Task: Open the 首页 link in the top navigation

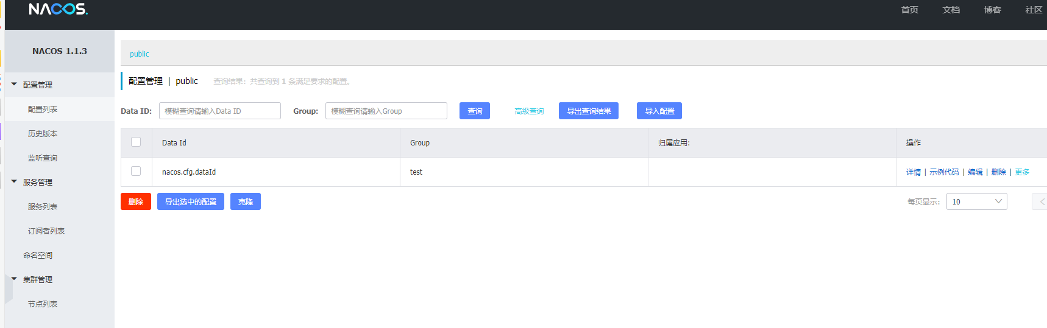Action: tap(909, 10)
